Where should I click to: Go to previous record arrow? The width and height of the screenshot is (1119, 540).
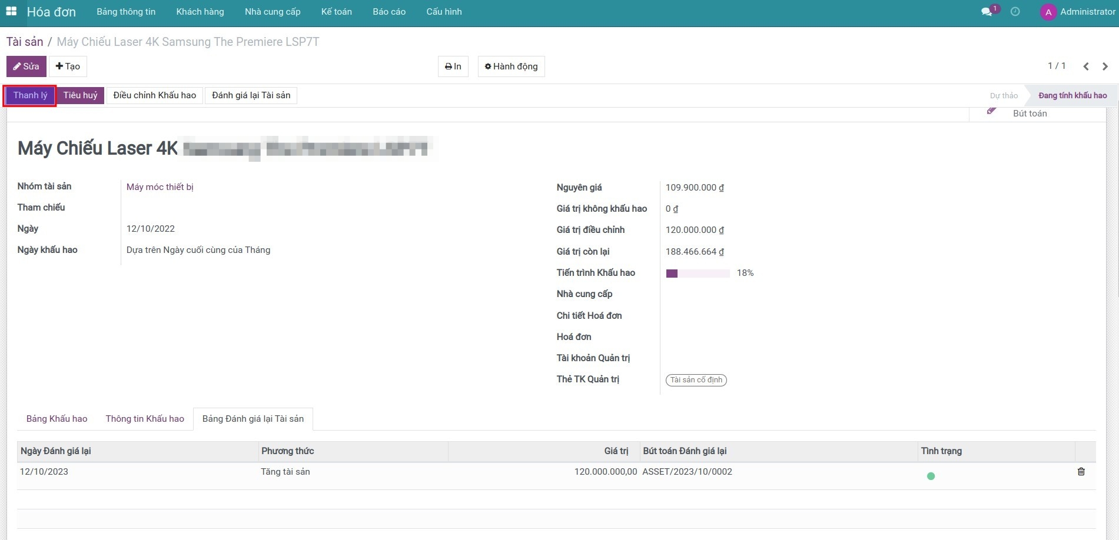(1086, 66)
